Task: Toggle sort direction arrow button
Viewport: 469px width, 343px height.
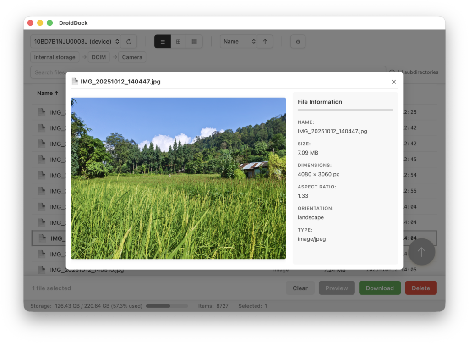Action: click(265, 42)
